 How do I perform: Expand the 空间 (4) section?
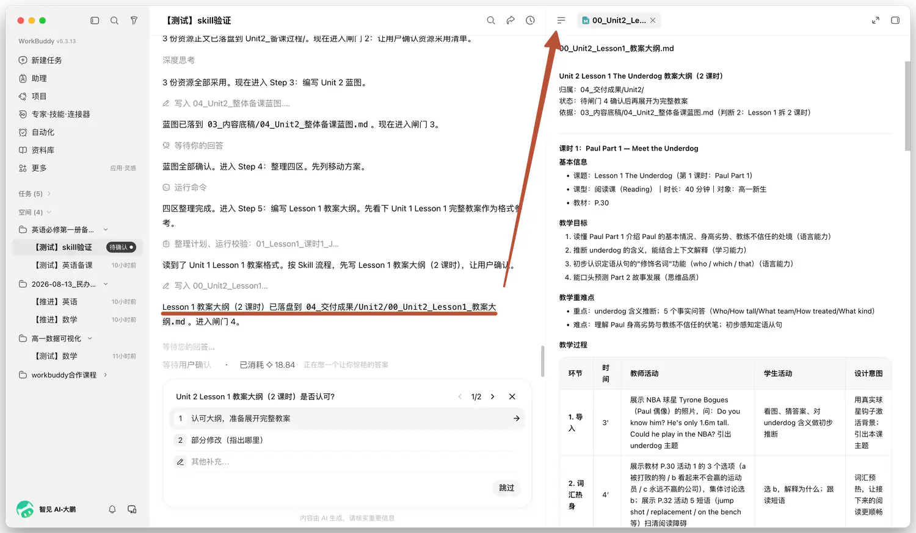35,212
